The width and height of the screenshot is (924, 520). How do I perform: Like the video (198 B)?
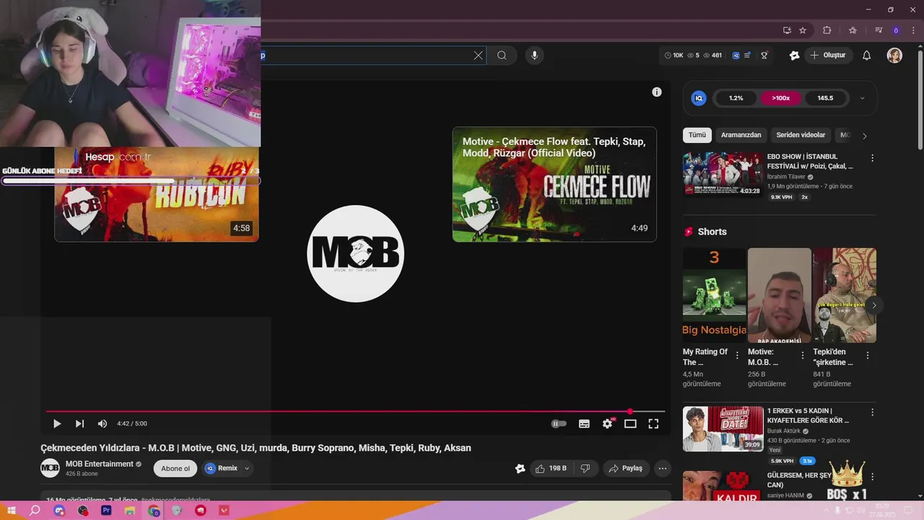coord(551,469)
